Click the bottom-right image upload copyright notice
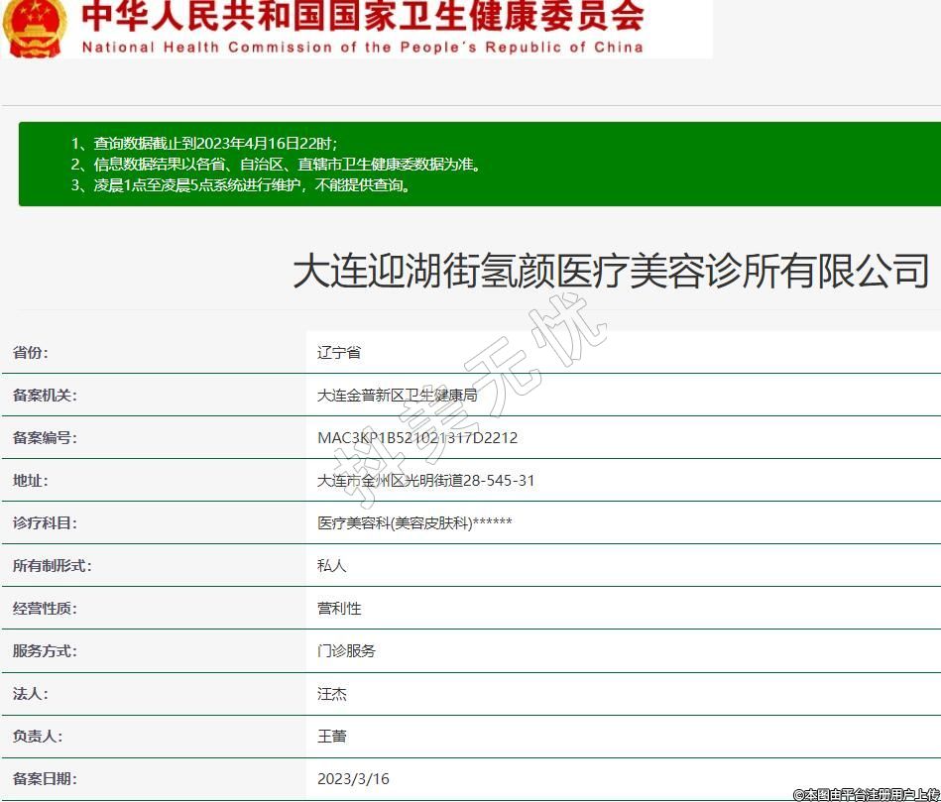The height and width of the screenshot is (802, 941). [865, 794]
